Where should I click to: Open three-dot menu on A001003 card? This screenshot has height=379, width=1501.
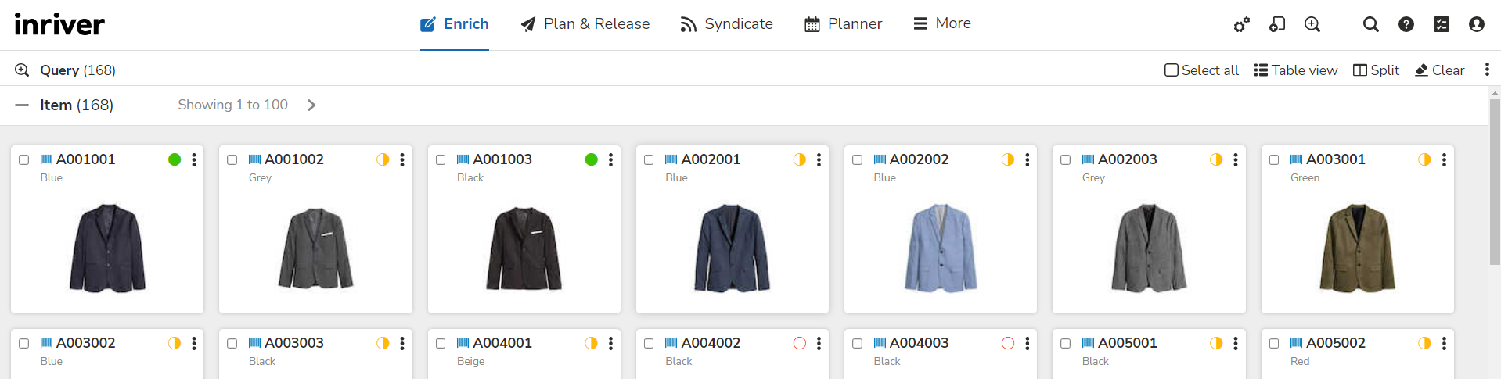coord(610,159)
